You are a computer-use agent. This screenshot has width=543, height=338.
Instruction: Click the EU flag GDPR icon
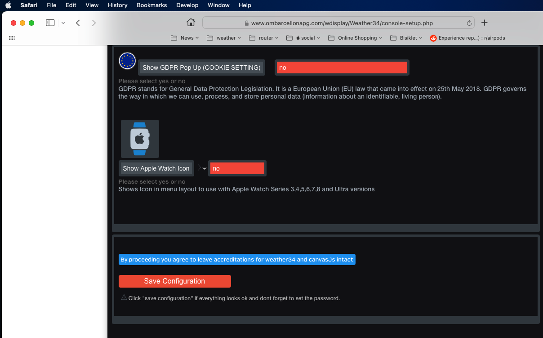tap(127, 61)
